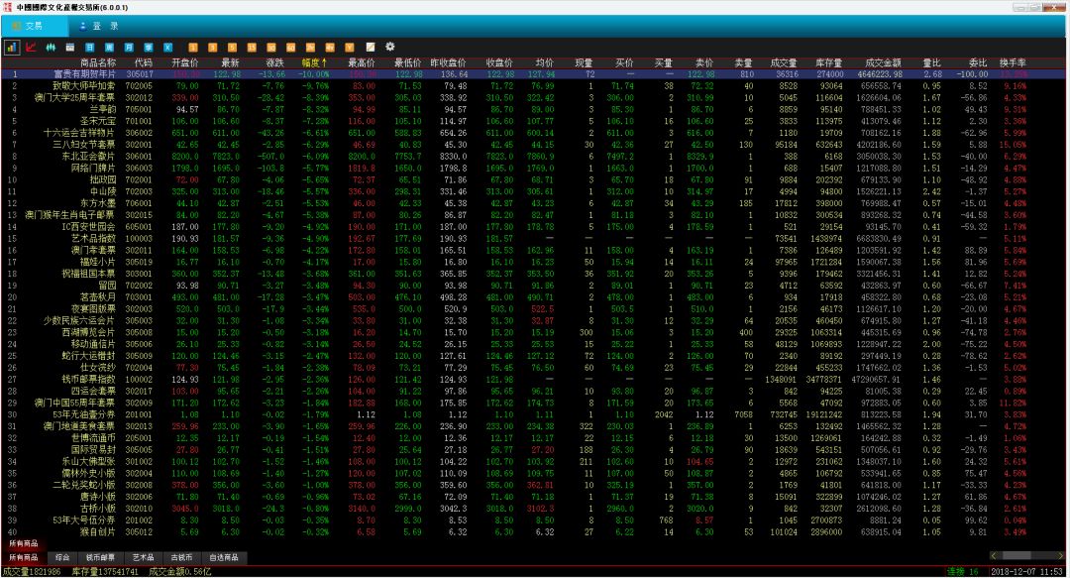This screenshot has height=578, width=1070.
Task: Sort by the 库存量 column header
Action: [x=829, y=62]
